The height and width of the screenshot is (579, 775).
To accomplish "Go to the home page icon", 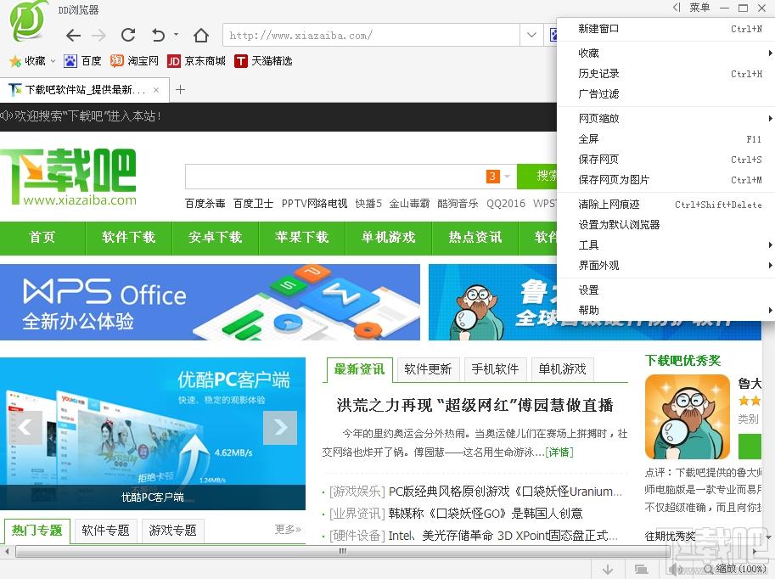I will click(x=201, y=35).
